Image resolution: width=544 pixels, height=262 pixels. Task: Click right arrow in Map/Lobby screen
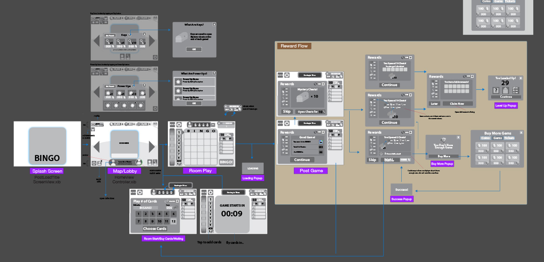152,147
